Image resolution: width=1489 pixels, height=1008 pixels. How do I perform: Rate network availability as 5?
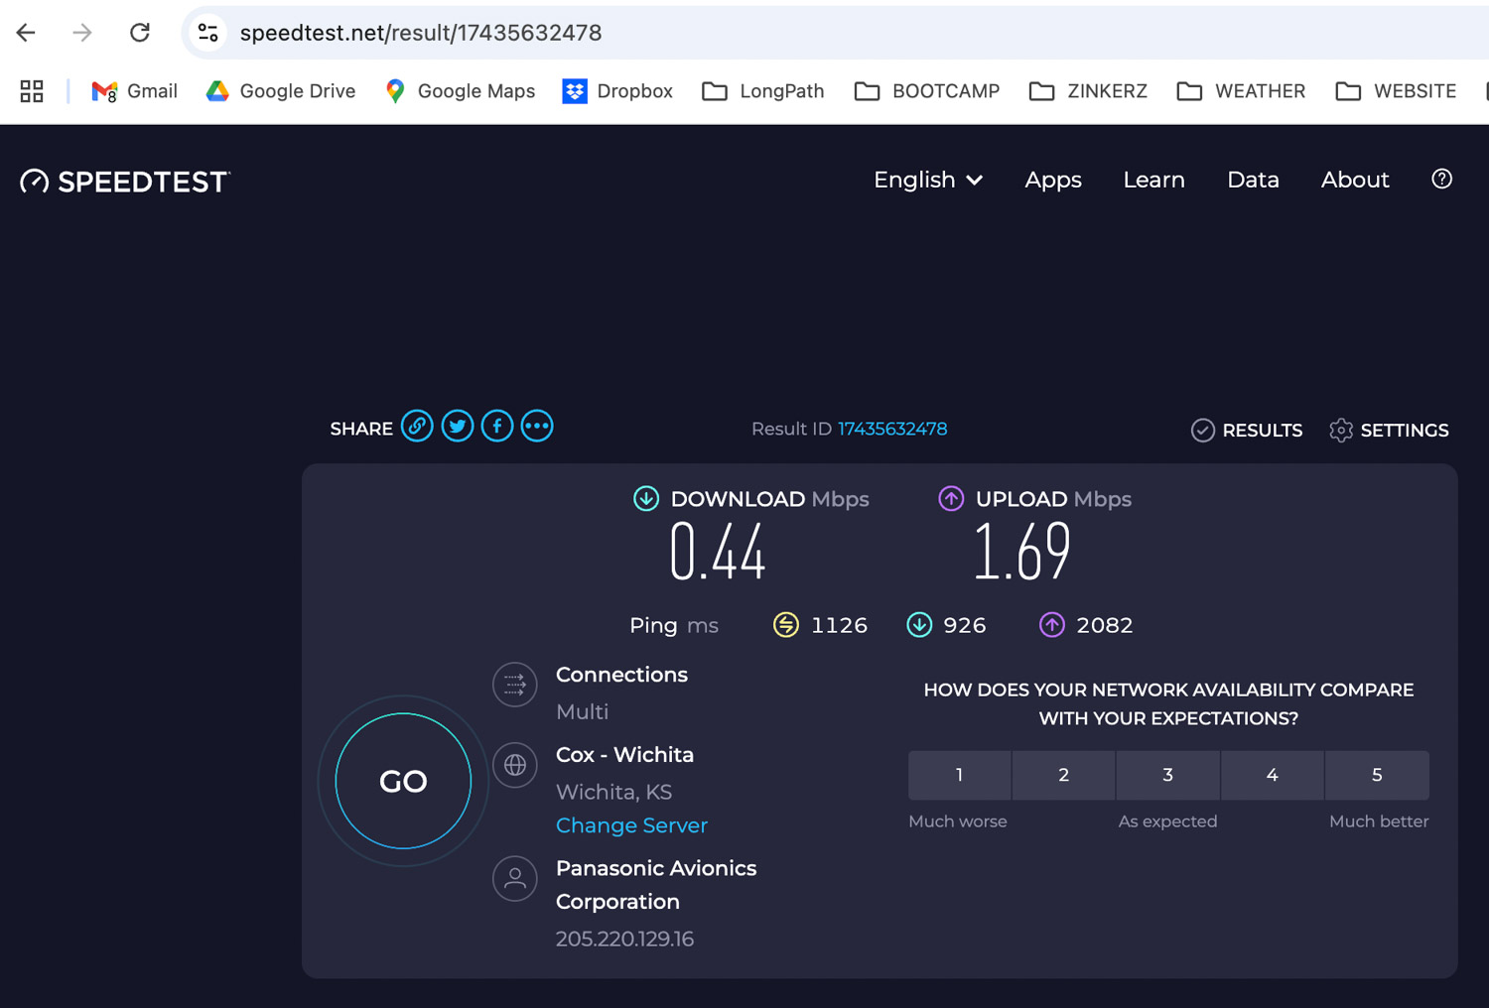1377,775
